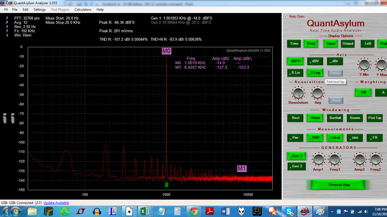
Task: Click the Amp1 knob
Action: 318,159
